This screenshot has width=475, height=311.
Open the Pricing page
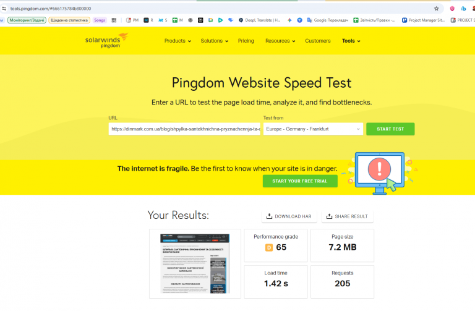tap(246, 41)
